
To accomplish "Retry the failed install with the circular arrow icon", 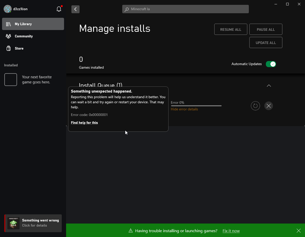I will [255, 106].
